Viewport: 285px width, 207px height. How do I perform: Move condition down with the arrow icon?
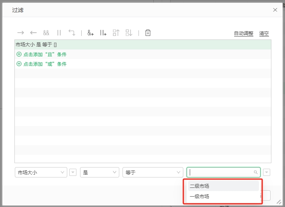tap(129, 33)
